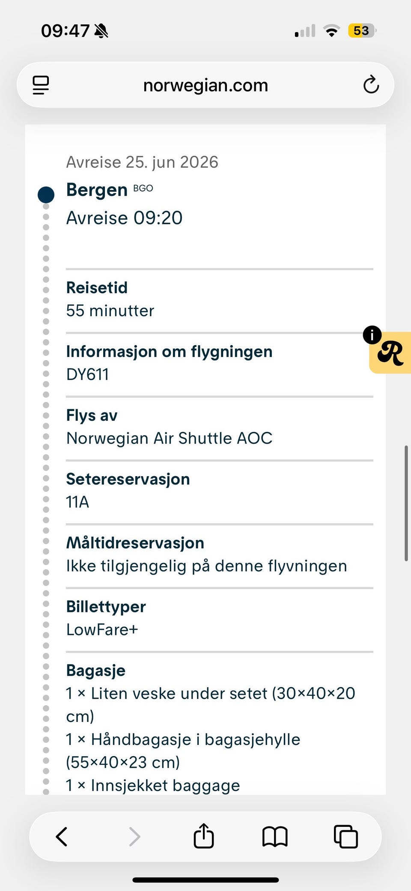Open the share sheet icon
The width and height of the screenshot is (411, 891).
pyautogui.click(x=204, y=835)
